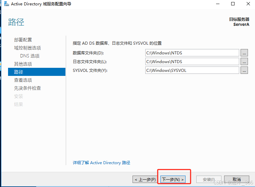Click the database folder path field

tap(192, 53)
